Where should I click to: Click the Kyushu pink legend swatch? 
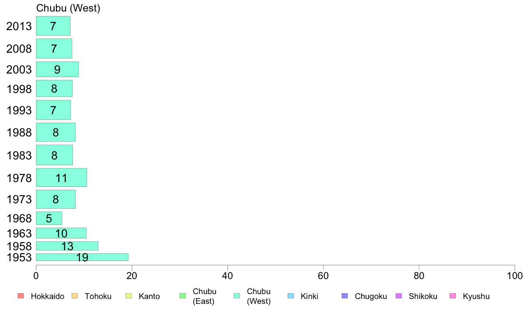pyautogui.click(x=453, y=296)
